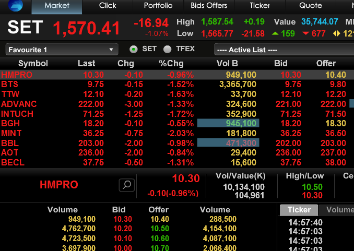Select the AOT symbol row
Image resolution: width=354 pixels, height=251 pixels.
9,153
